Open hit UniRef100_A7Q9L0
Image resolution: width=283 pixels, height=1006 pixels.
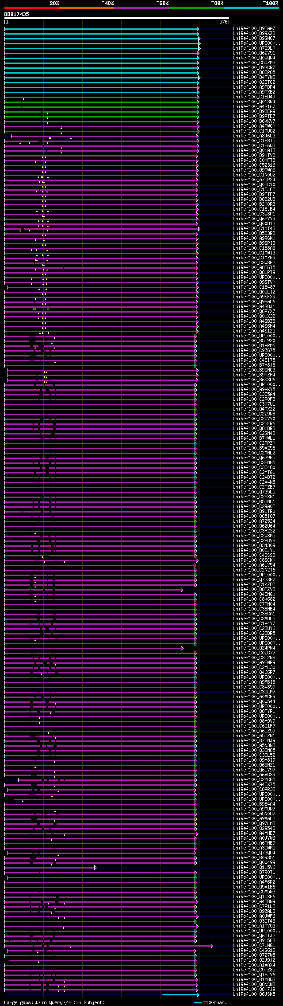(254, 48)
